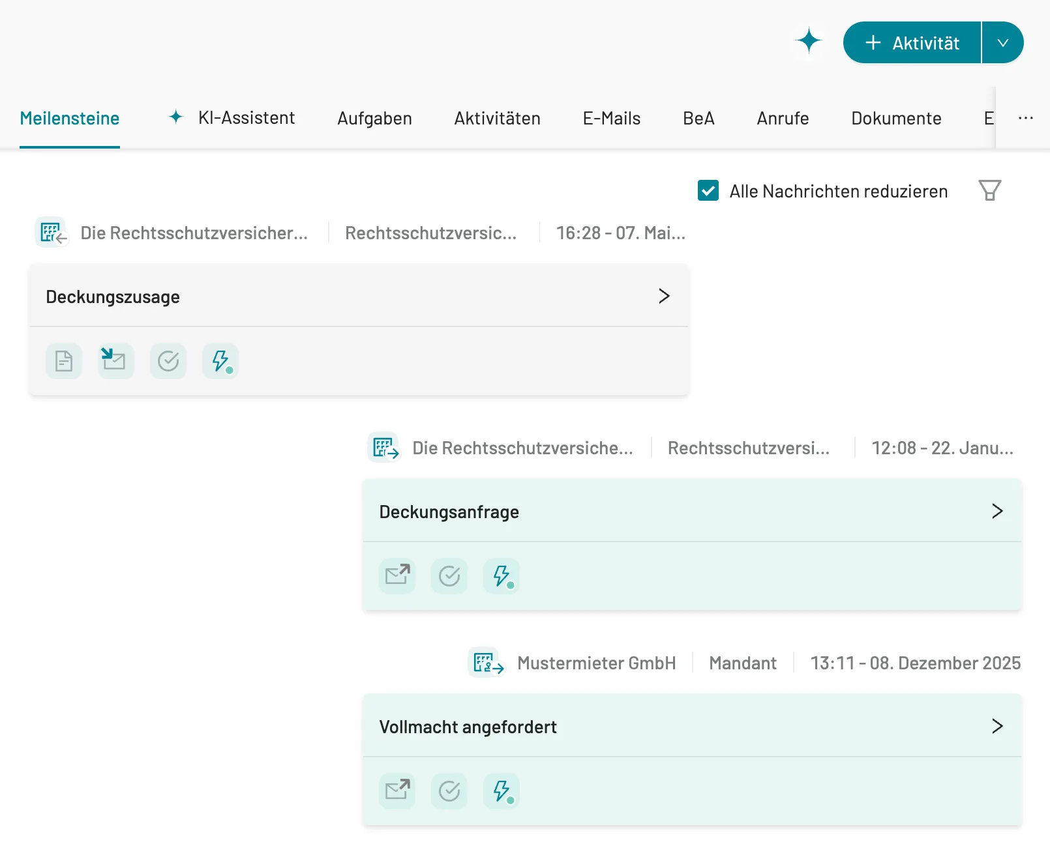The image size is (1050, 842).
Task: Expand the Deckungsanfrage message chevron
Action: (x=997, y=511)
